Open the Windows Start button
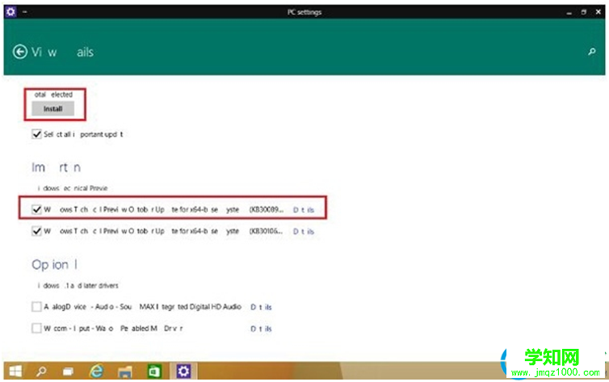This screenshot has width=609, height=382. click(15, 372)
